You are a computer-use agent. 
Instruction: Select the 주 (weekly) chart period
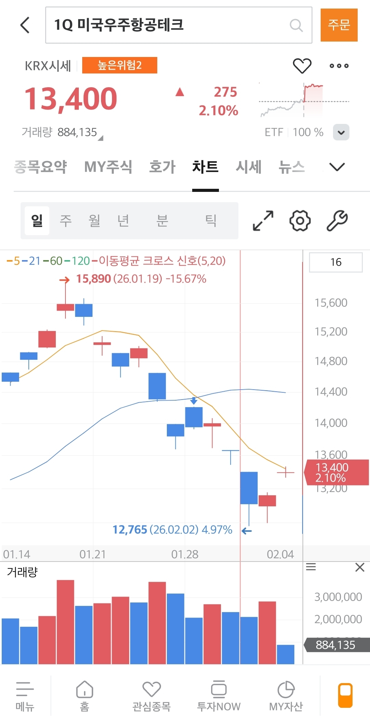[x=66, y=220]
